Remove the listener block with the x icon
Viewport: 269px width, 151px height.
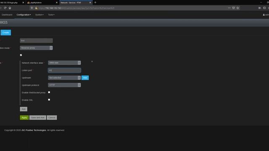pyautogui.click(x=92, y=62)
